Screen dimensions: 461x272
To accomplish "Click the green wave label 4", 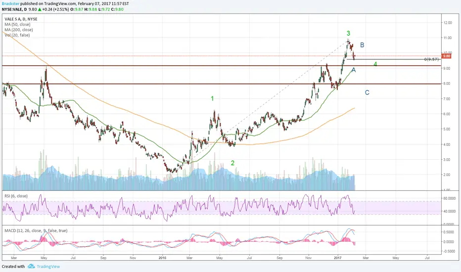I will pyautogui.click(x=375, y=64).
